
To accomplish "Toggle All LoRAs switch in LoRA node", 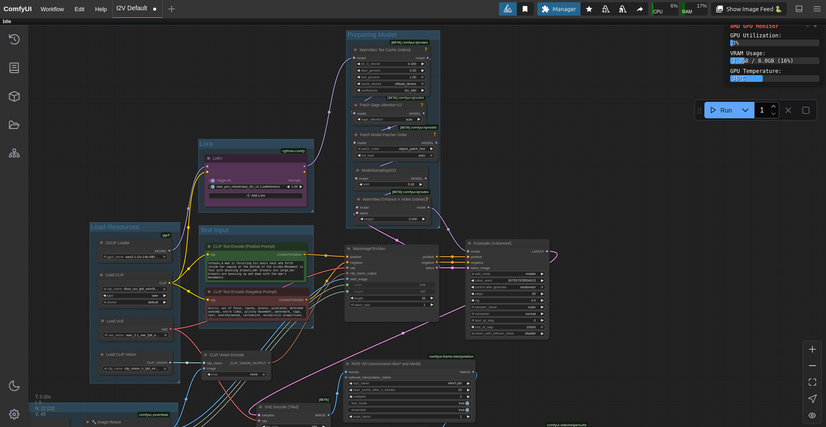I will (x=212, y=181).
